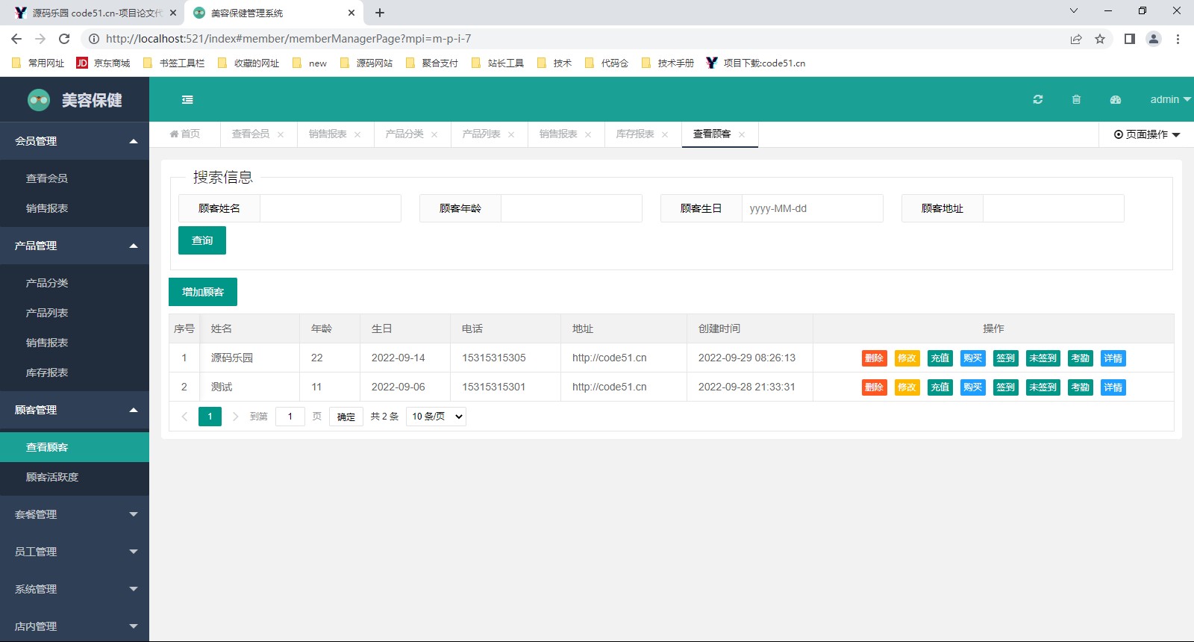1194x642 pixels.
Task: Click the 增加顾客 button
Action: [203, 292]
